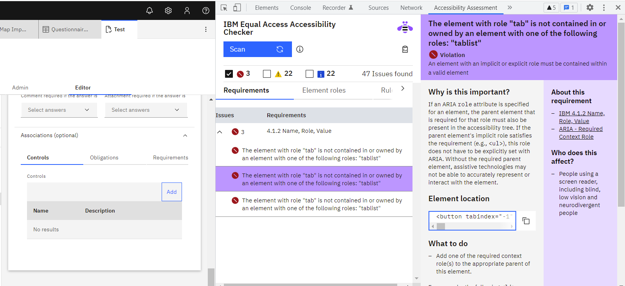Toggle the device toolbar icon
Viewport: 625px width, 286px height.
pos(237,7)
